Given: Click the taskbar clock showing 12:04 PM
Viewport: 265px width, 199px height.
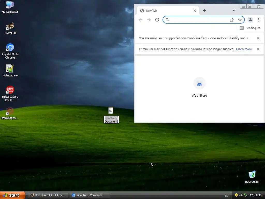Looking at the screenshot, I should coord(255,195).
